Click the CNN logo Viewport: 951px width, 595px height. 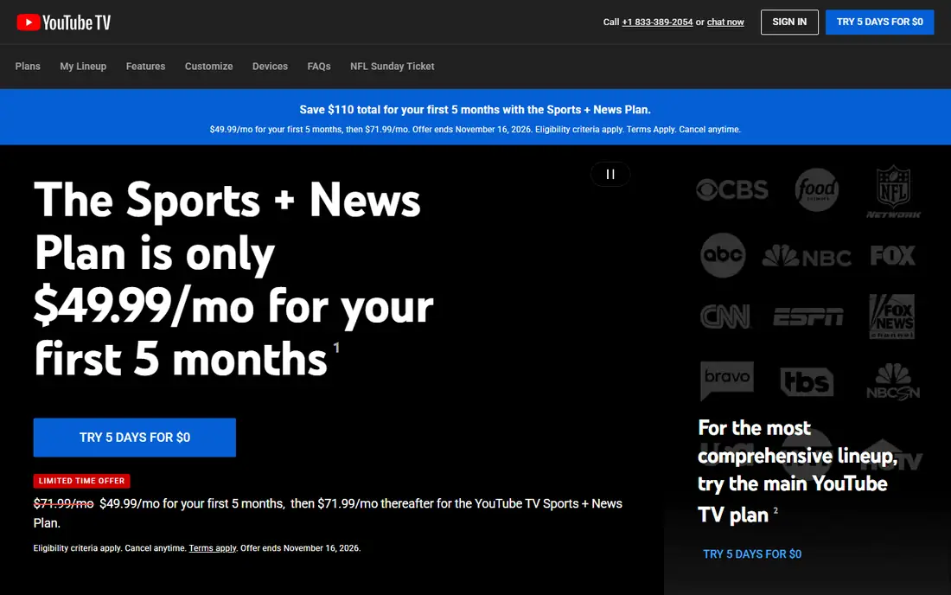pyautogui.click(x=725, y=317)
